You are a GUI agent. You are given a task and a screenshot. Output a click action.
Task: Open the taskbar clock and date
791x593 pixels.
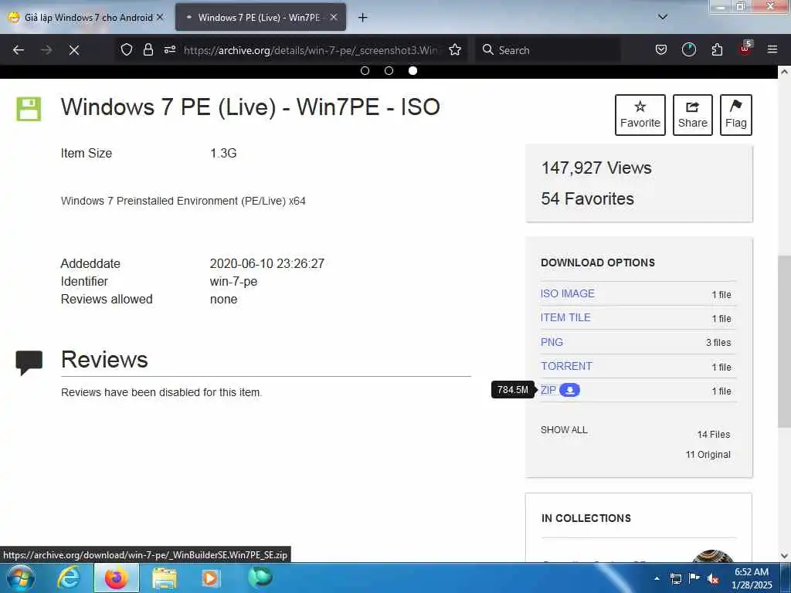pyautogui.click(x=752, y=578)
